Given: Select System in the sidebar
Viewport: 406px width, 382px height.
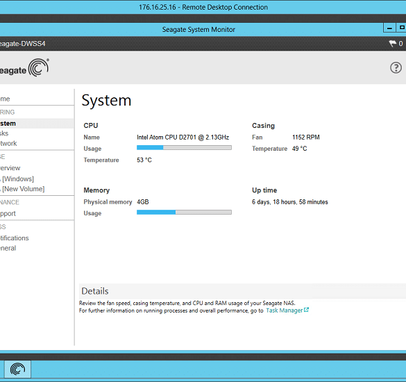Looking at the screenshot, I should pos(37,124).
